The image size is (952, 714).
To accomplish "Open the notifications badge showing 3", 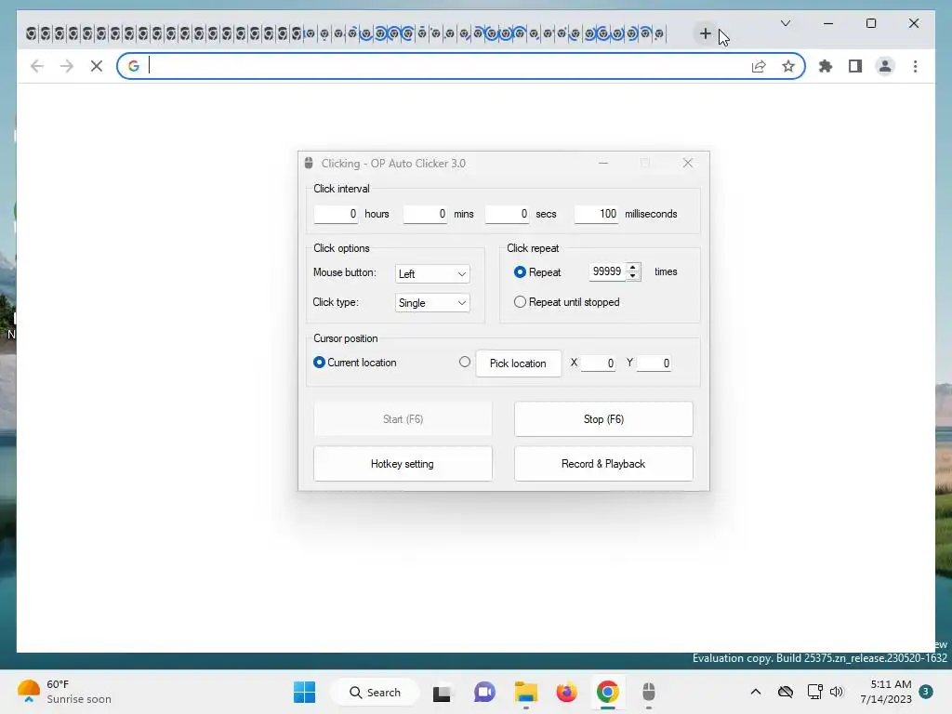I will pyautogui.click(x=926, y=692).
